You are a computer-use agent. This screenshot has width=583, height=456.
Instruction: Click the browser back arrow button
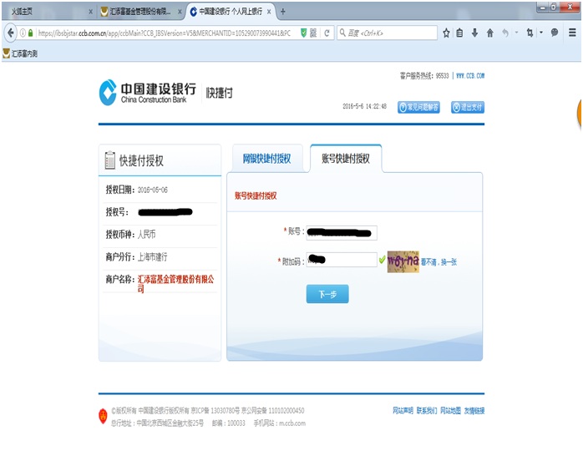[x=11, y=33]
